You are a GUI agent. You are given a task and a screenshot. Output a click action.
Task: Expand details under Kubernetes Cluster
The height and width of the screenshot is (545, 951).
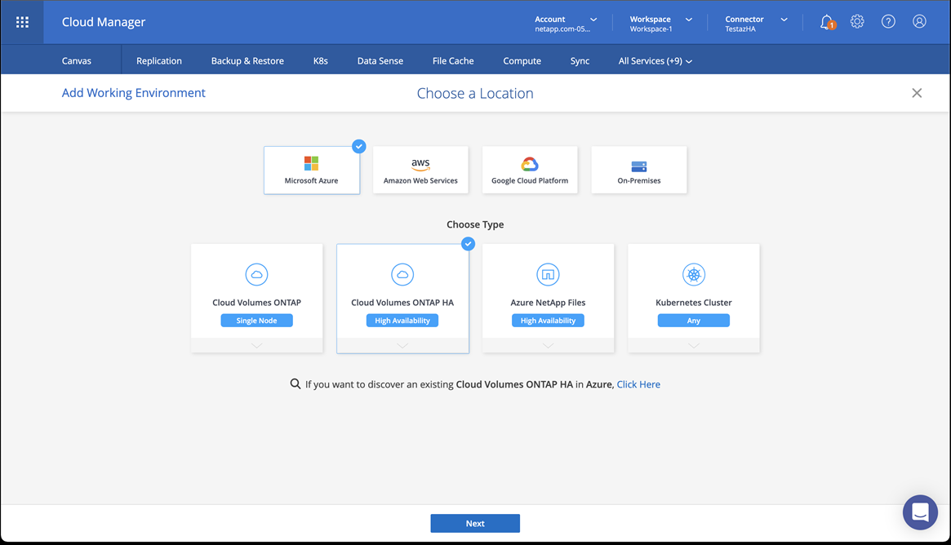tap(693, 345)
